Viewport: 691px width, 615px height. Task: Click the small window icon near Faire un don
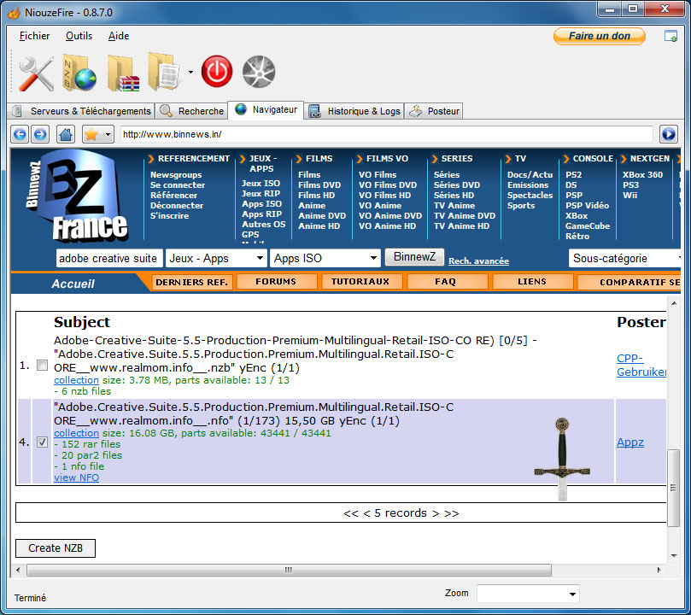(x=671, y=36)
